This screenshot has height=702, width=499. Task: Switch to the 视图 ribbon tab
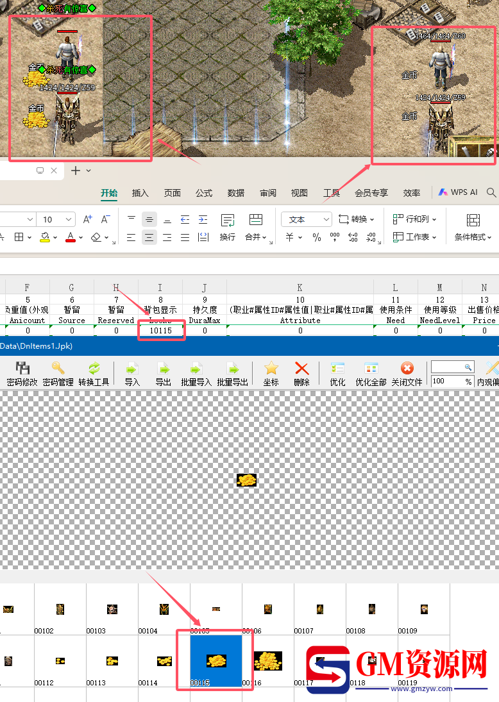point(300,193)
